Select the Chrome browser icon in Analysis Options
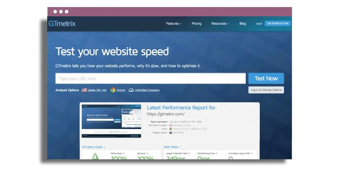 point(112,90)
